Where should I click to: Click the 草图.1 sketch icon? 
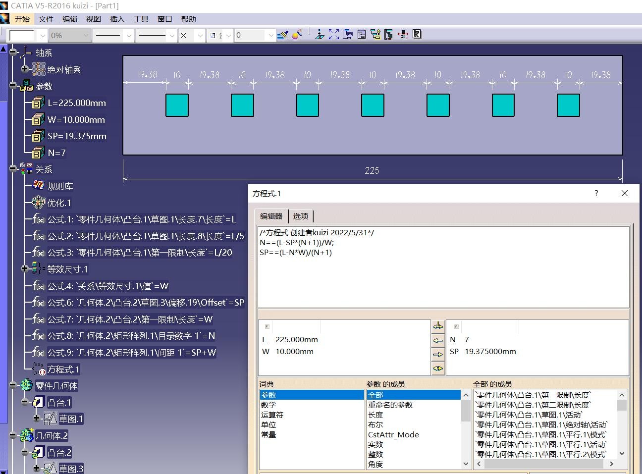pyautogui.click(x=51, y=419)
